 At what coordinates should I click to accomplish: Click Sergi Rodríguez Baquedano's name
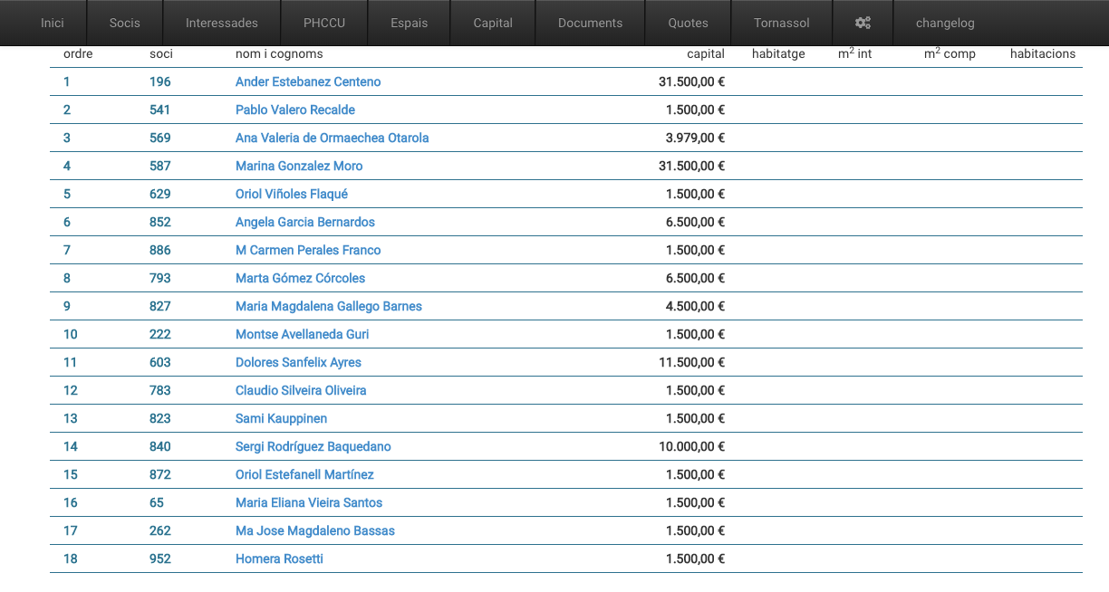tap(313, 446)
